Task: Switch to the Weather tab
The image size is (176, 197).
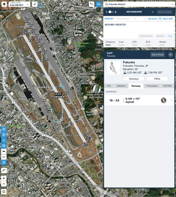Action: (121, 86)
